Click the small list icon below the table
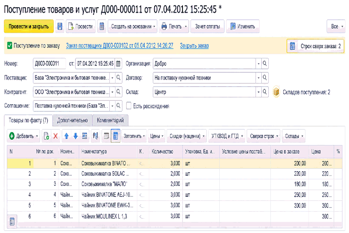Image resolution: width=349 pixels, height=233 pixels. pos(12,221)
